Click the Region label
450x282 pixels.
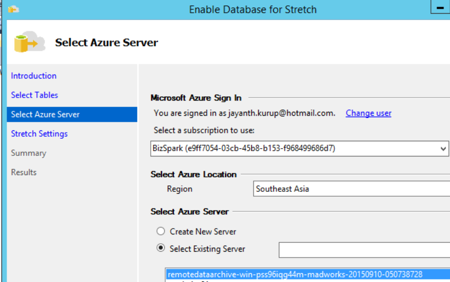(x=180, y=189)
